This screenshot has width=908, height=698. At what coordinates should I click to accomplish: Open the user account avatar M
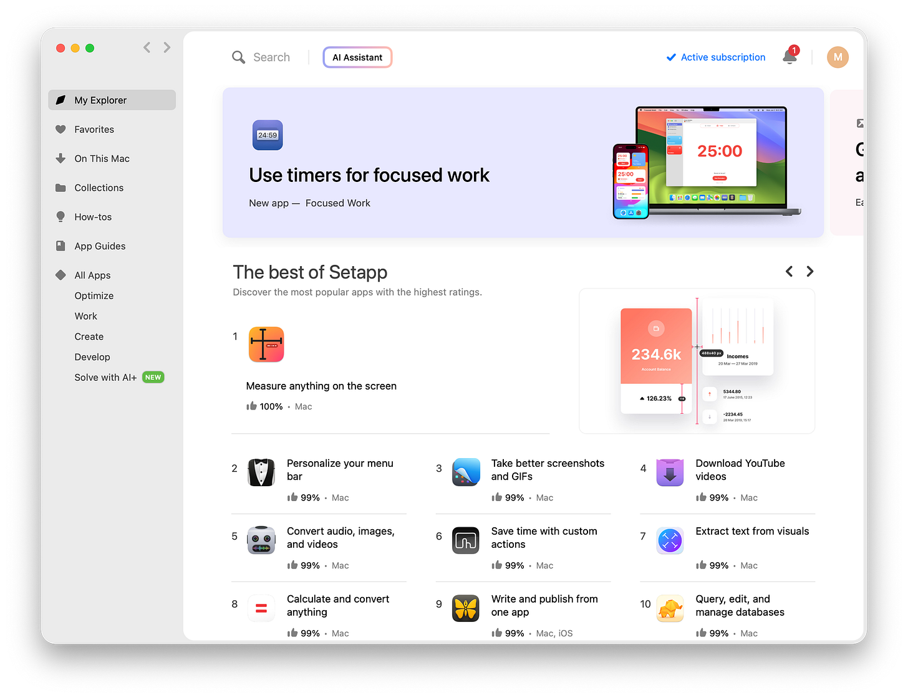point(838,57)
